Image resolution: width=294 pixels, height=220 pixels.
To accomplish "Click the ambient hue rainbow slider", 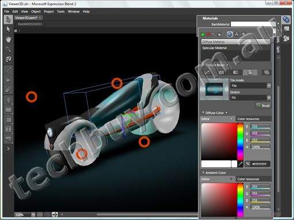I will click(x=241, y=200).
